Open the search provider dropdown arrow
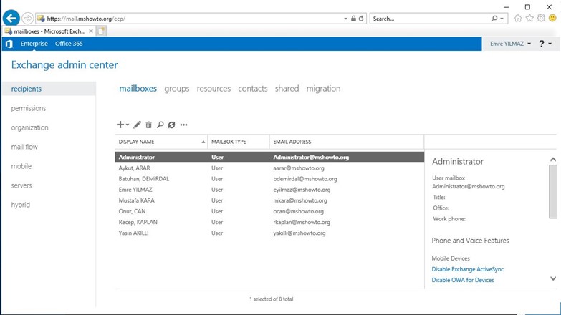This screenshot has height=315, width=561. pyautogui.click(x=502, y=19)
